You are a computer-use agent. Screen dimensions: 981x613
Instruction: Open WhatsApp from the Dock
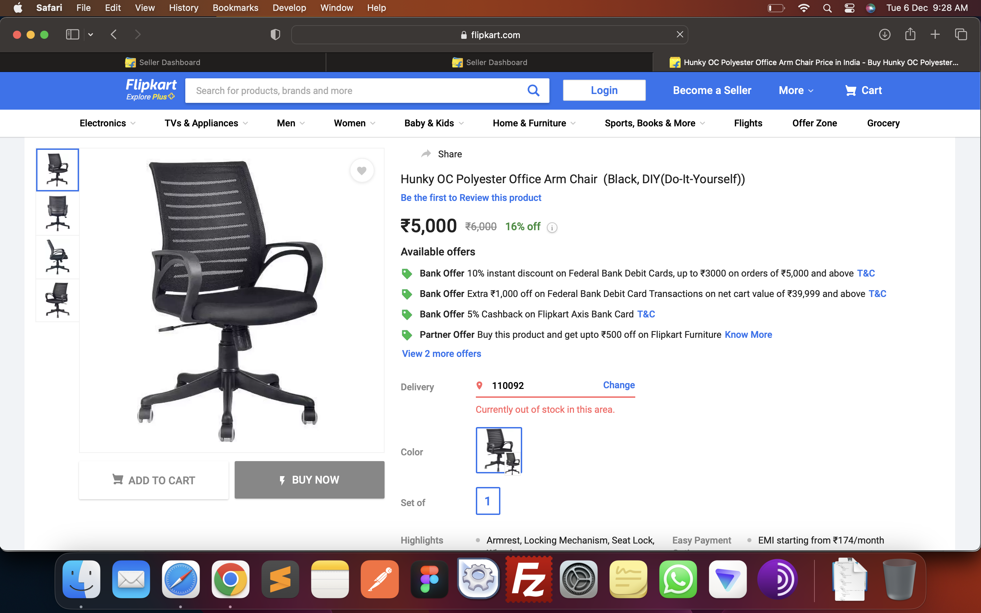point(678,579)
